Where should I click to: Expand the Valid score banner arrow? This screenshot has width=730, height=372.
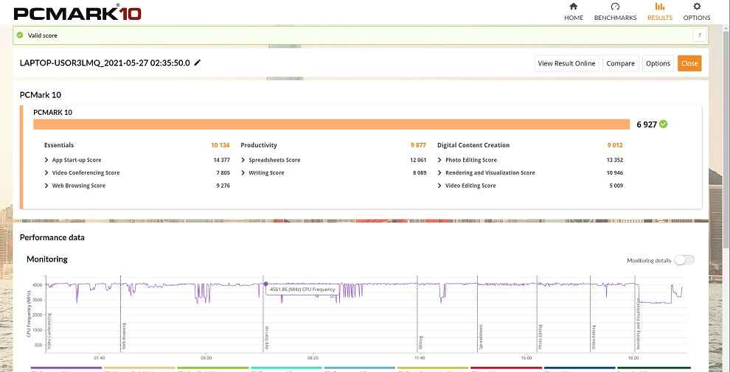coord(700,35)
